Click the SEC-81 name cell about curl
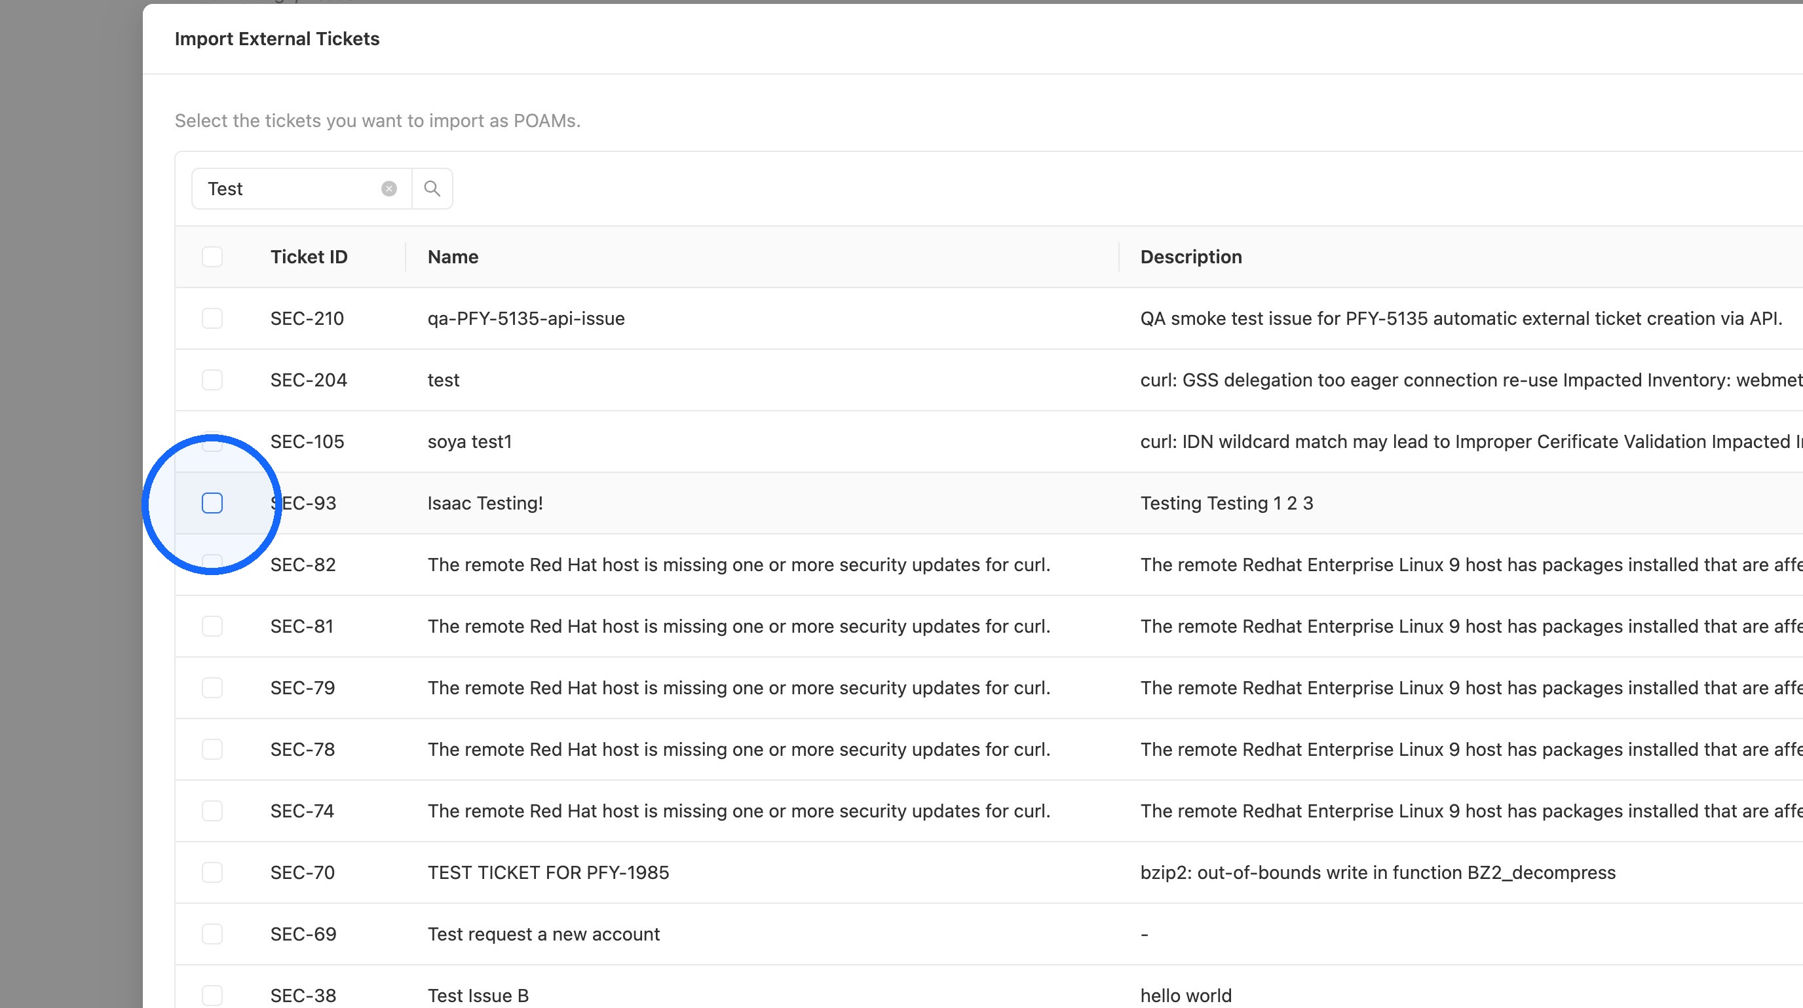The height and width of the screenshot is (1008, 1803). (739, 626)
